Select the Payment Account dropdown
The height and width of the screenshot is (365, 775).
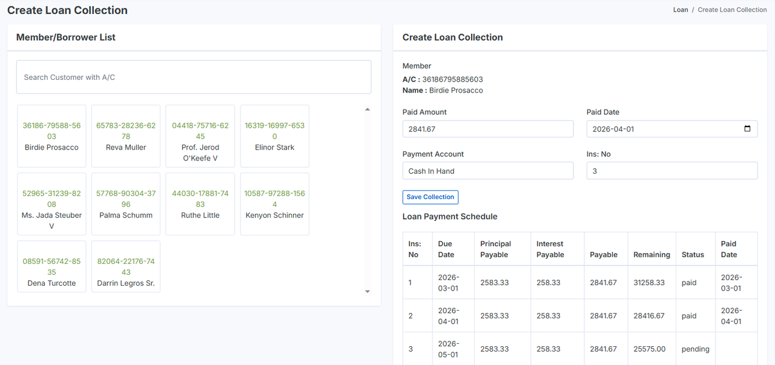click(x=487, y=171)
